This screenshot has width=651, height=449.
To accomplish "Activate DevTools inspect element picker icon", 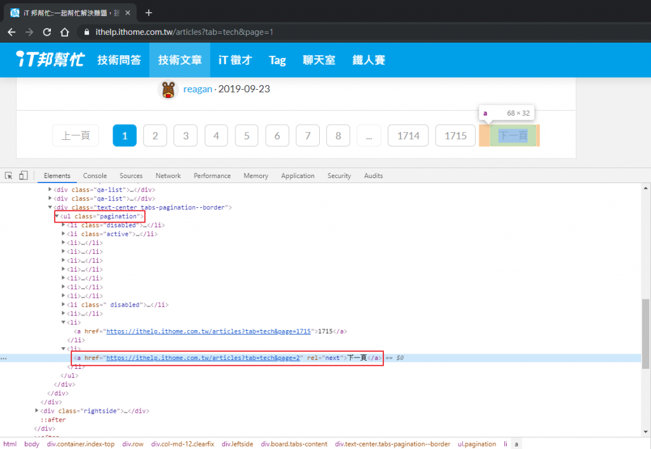I will click(x=9, y=176).
